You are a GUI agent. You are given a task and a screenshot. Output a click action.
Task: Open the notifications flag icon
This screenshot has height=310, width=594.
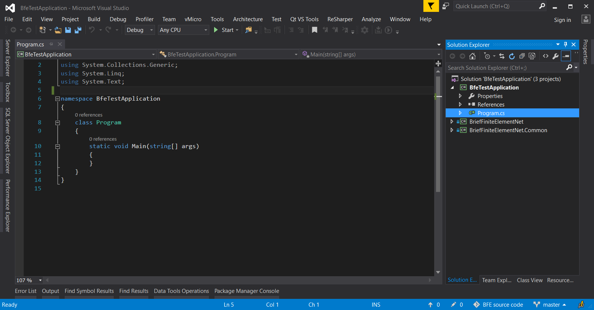click(431, 6)
